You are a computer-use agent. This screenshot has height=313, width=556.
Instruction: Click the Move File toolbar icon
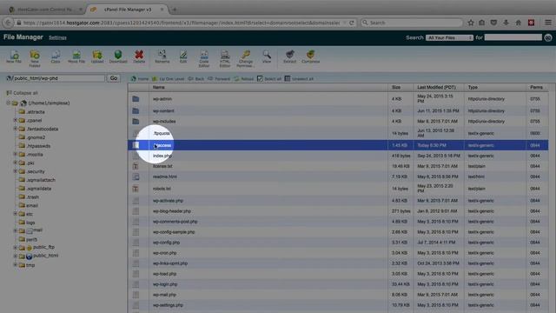click(x=76, y=57)
